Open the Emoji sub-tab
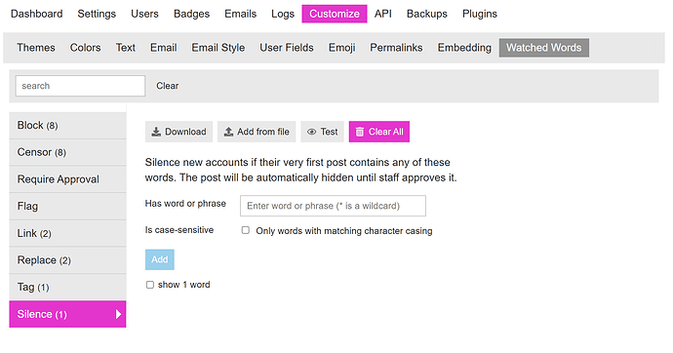This screenshot has width=673, height=353. (342, 48)
